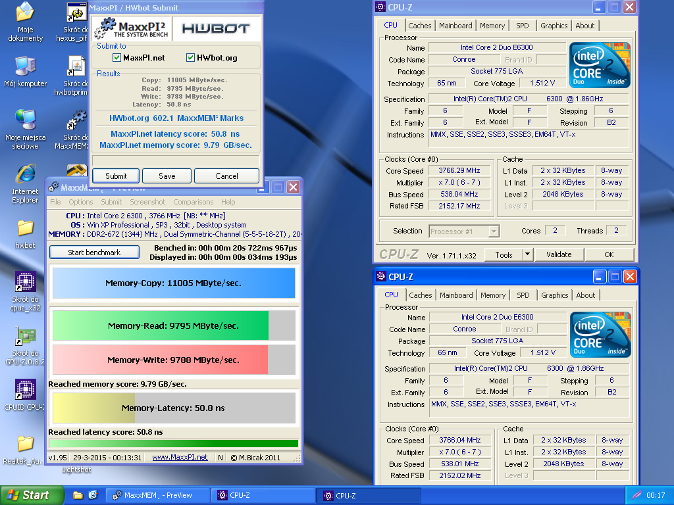Open Windows Start button
This screenshot has width=674, height=505.
[x=32, y=495]
